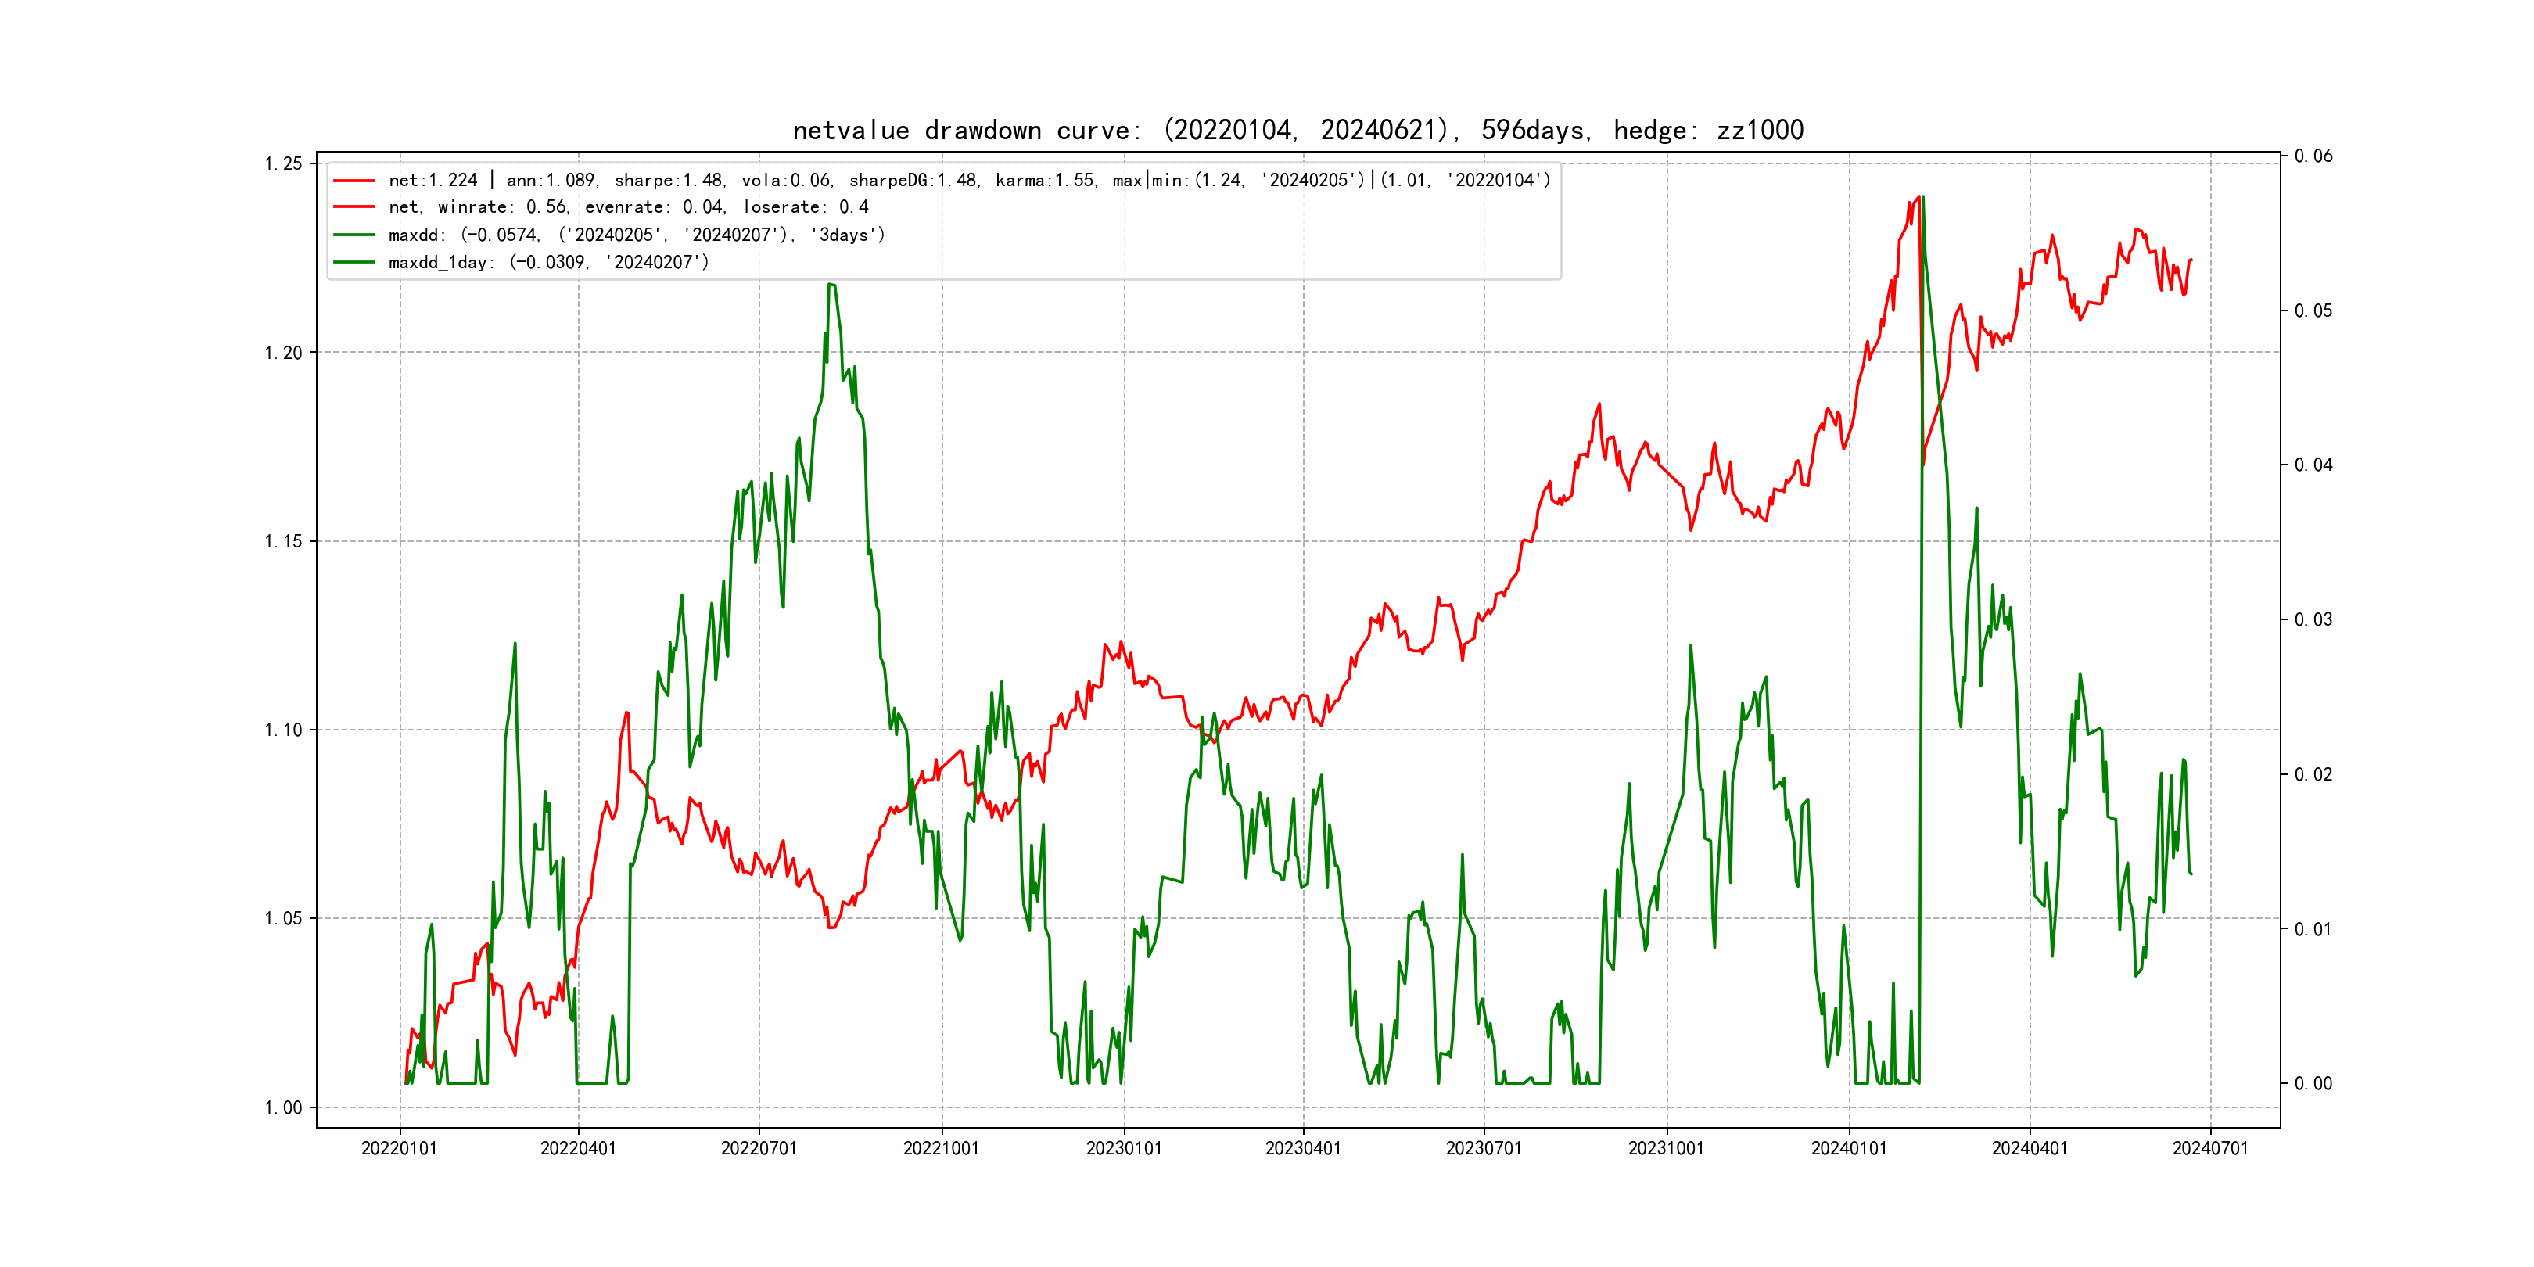The width and height of the screenshot is (2534, 1267).
Task: Click the right y-axis label 0.06
Action: tap(2313, 156)
